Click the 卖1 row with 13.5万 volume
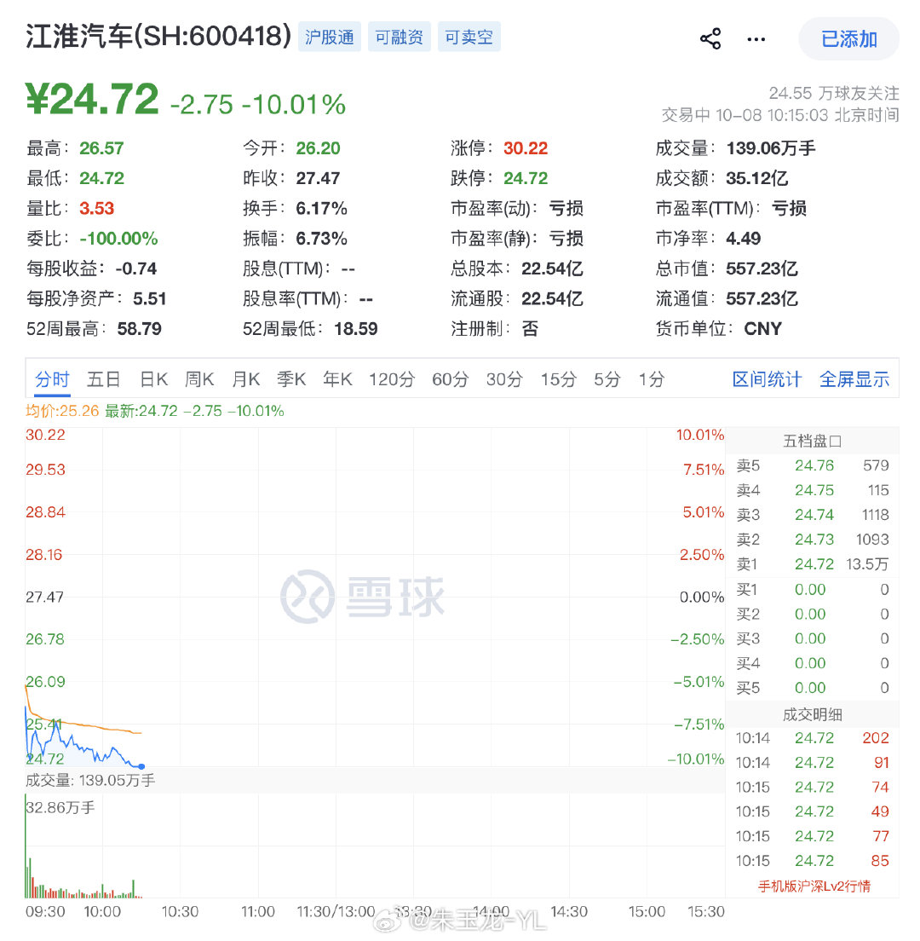920x941 pixels. point(812,563)
